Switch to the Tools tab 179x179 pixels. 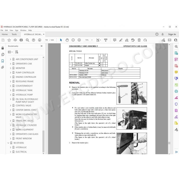coord(14,34)
